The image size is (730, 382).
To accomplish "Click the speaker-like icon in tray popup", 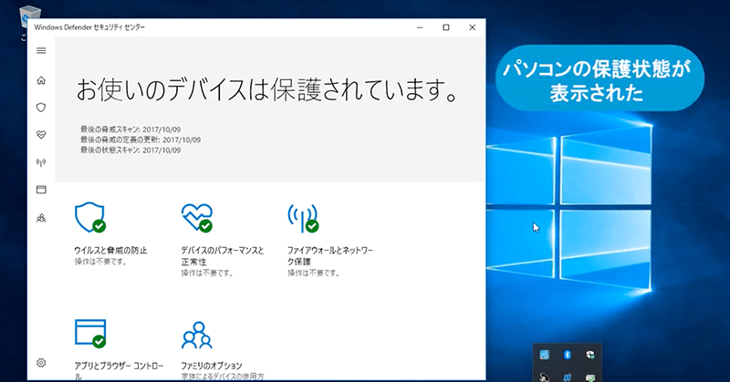I will [544, 377].
